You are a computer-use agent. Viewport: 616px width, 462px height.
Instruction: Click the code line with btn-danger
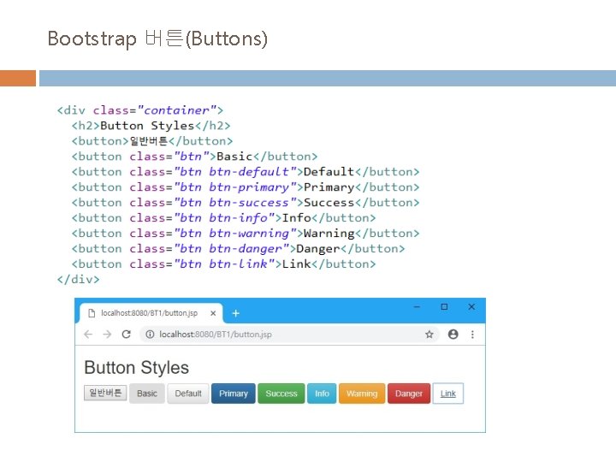tap(238, 249)
